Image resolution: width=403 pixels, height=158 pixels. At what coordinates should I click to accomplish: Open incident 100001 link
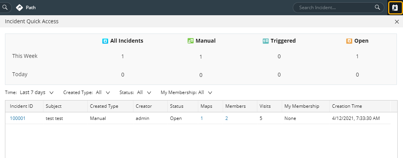pyautogui.click(x=18, y=118)
